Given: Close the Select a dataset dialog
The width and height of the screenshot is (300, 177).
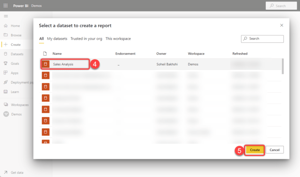Looking at the screenshot, I should pyautogui.click(x=282, y=25).
